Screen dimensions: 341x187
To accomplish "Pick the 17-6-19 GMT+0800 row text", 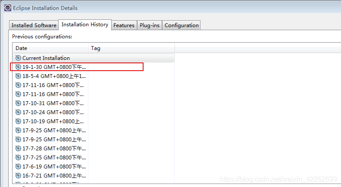I will [x=54, y=167].
